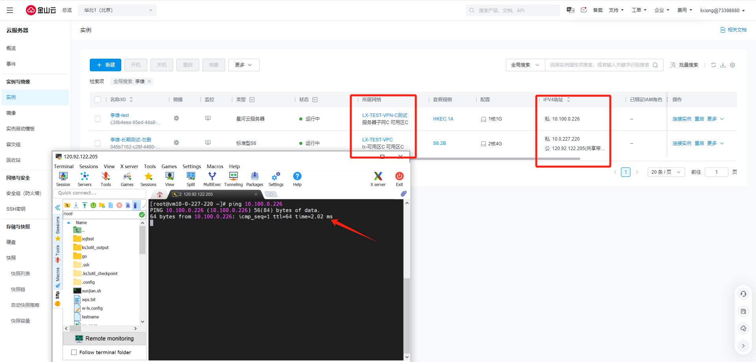Open the MultiExec tool in MobaXterm
Image resolution: width=756 pixels, height=362 pixels.
(212, 179)
